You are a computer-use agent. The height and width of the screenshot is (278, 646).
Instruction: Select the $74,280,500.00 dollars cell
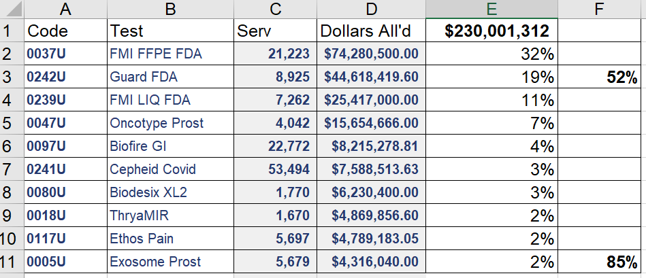(371, 54)
